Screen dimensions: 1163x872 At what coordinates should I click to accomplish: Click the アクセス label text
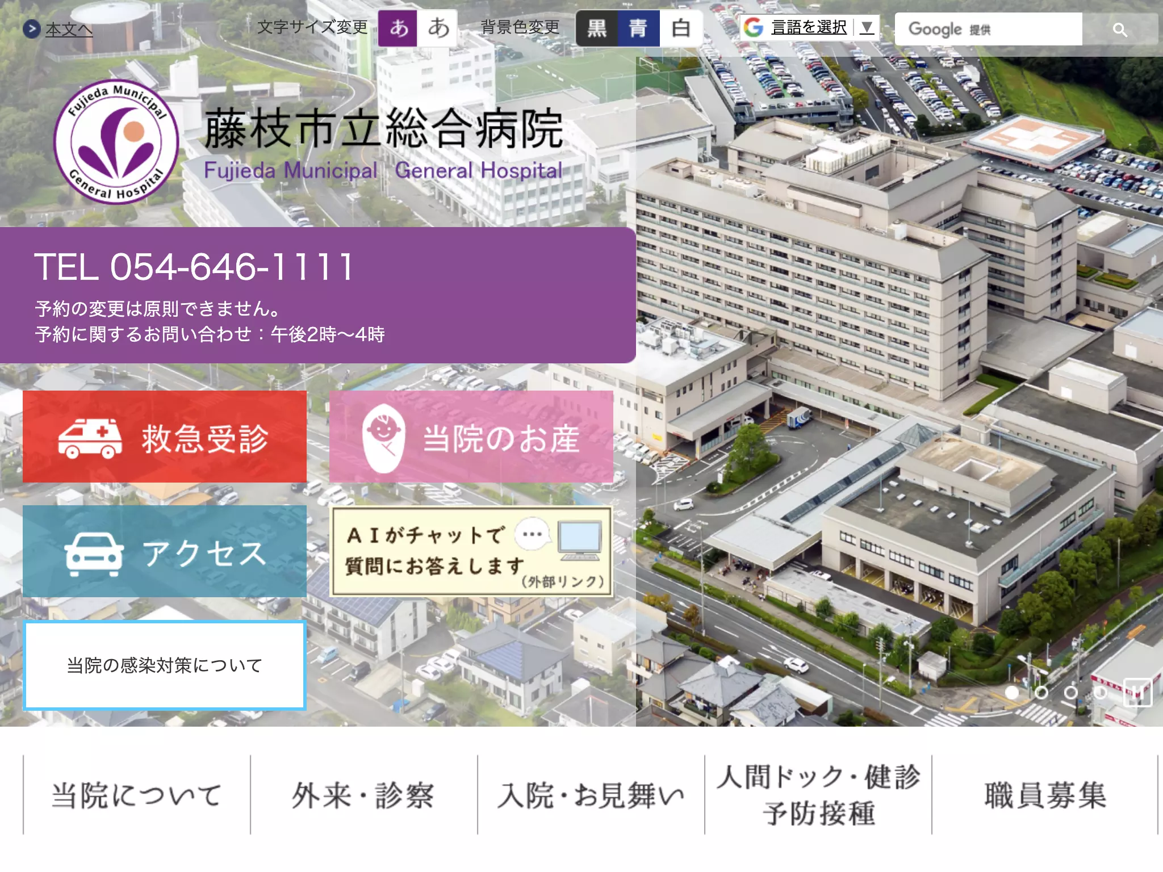click(204, 554)
